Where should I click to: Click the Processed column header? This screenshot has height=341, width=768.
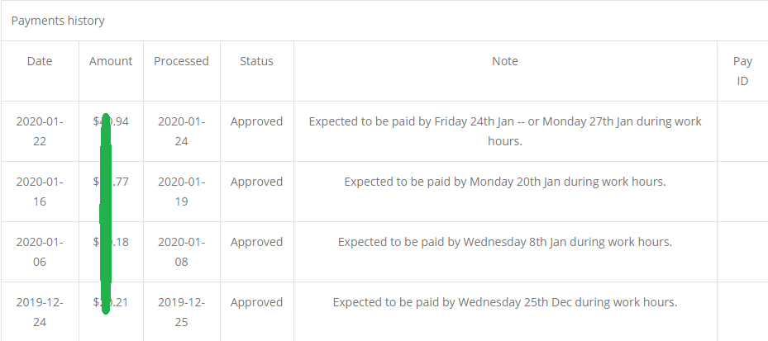181,61
